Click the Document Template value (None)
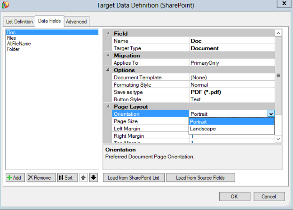This screenshot has width=293, height=210. [x=232, y=77]
